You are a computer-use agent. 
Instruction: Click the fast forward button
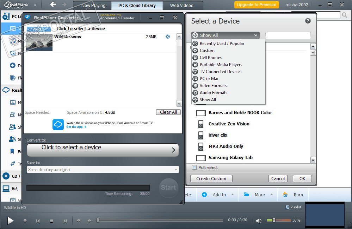(x=89, y=221)
